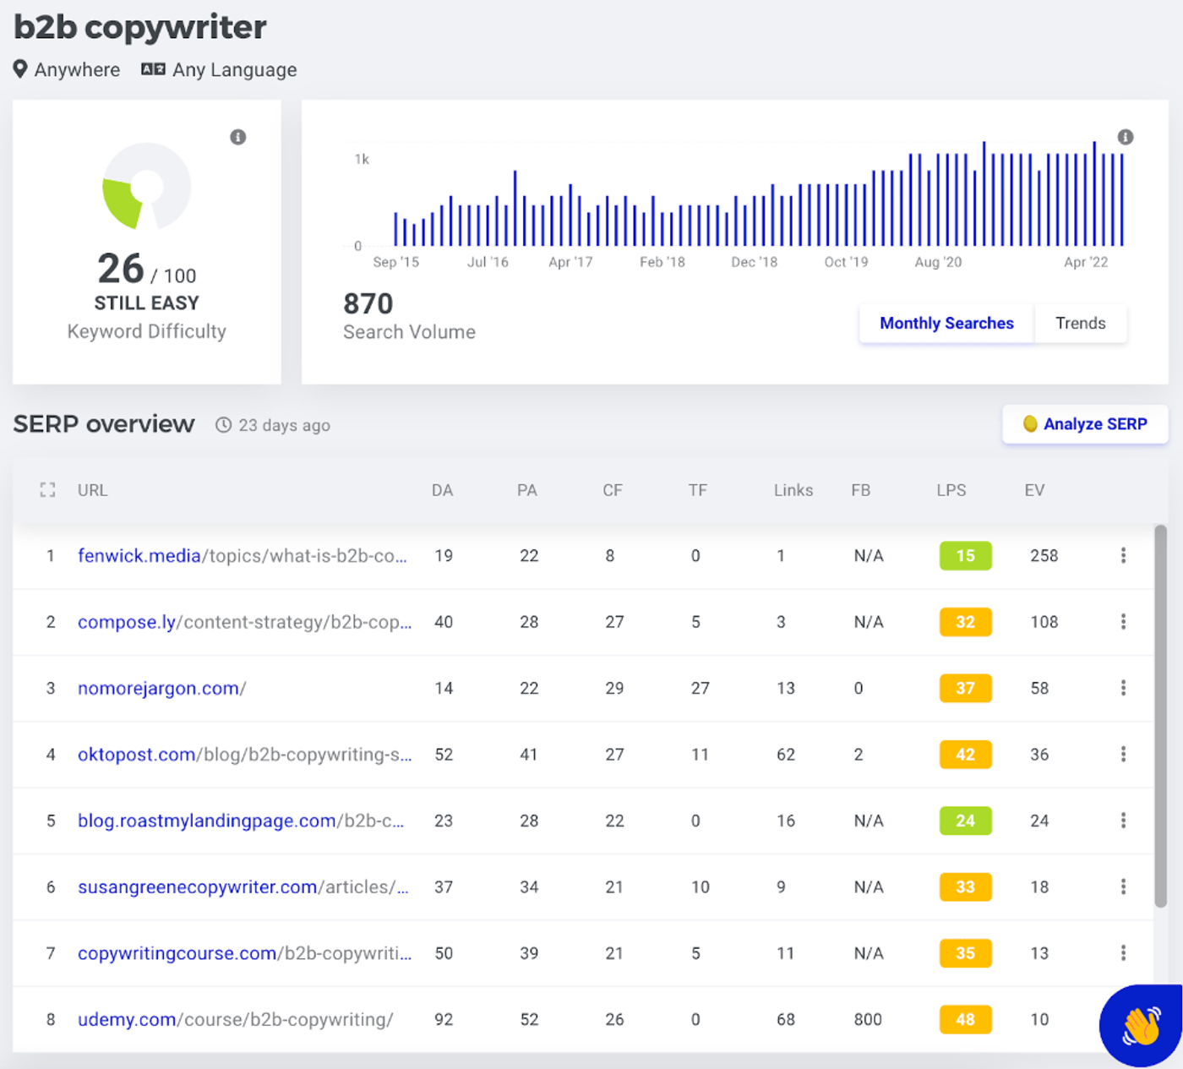Sort by the Links column header

pos(793,490)
